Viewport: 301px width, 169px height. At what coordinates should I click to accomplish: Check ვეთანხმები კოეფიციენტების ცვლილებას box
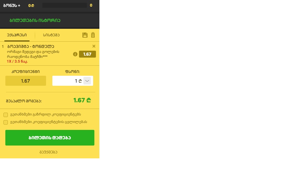click(6, 122)
